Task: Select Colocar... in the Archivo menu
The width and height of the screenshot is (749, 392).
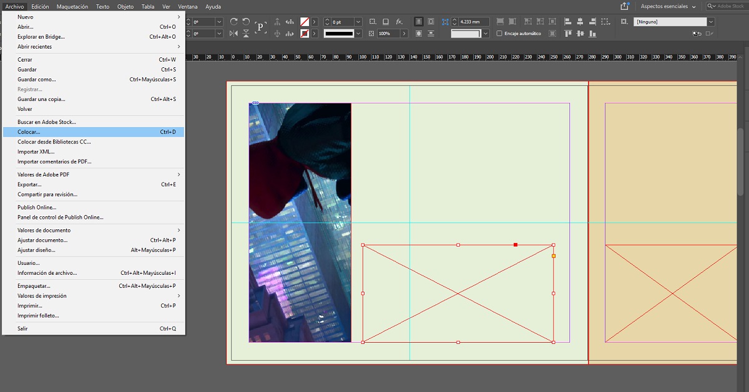Action: pos(94,132)
